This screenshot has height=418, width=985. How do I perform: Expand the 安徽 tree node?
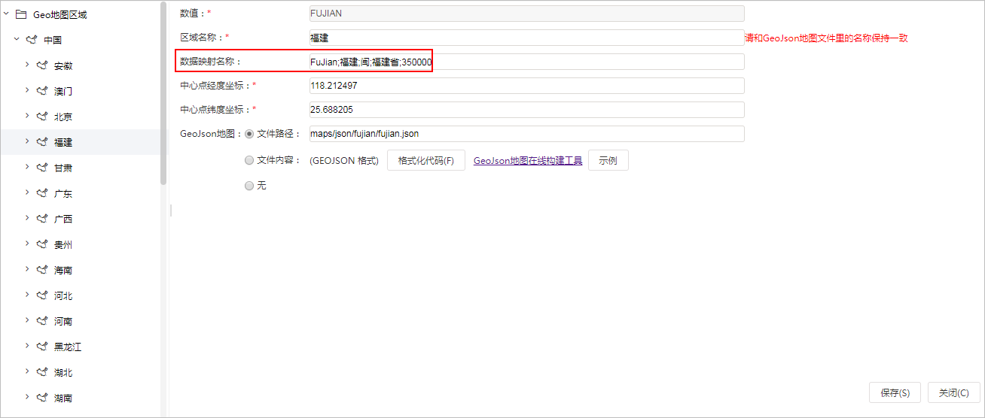pos(27,65)
